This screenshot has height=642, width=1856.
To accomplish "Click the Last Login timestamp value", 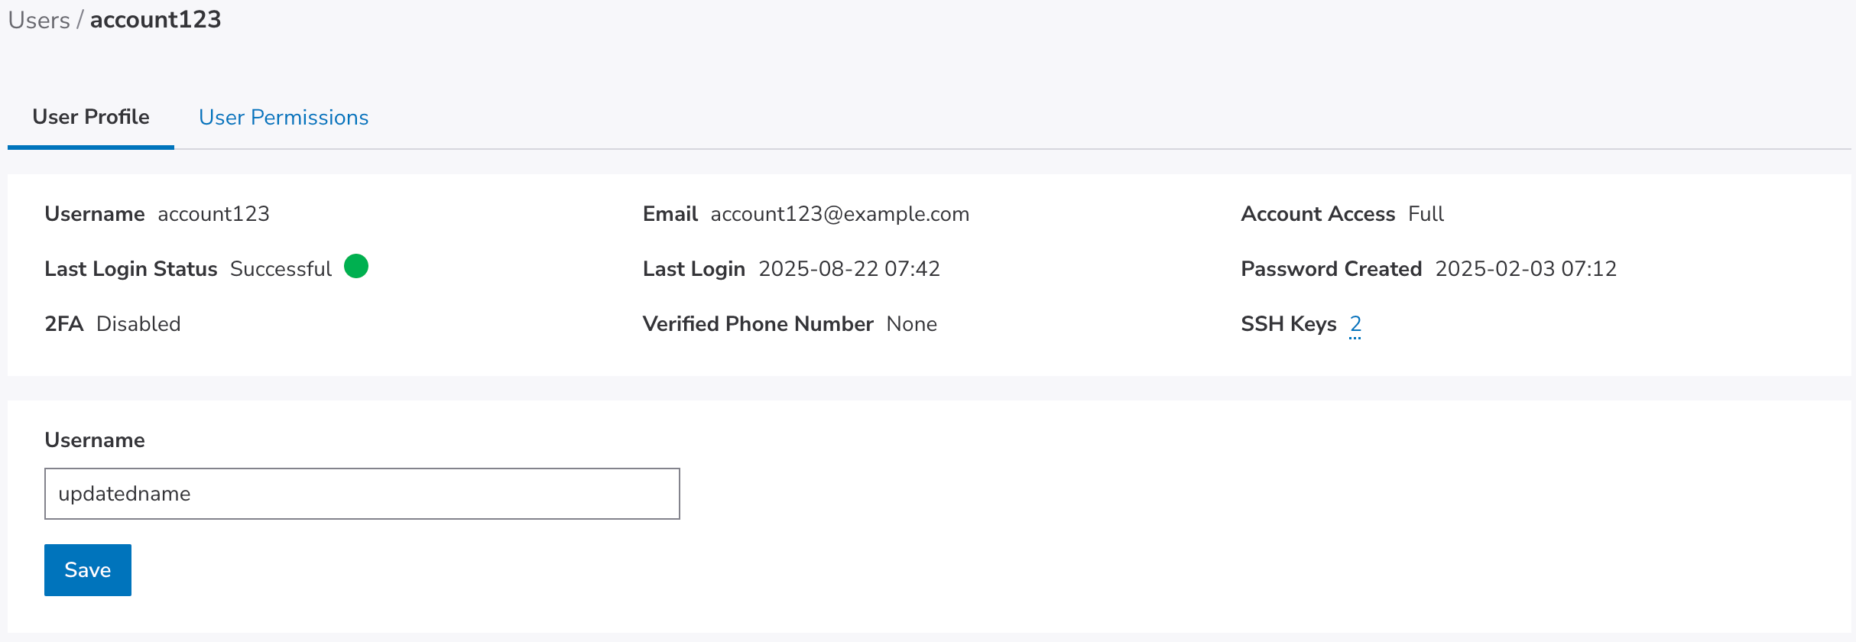I will pyautogui.click(x=849, y=269).
